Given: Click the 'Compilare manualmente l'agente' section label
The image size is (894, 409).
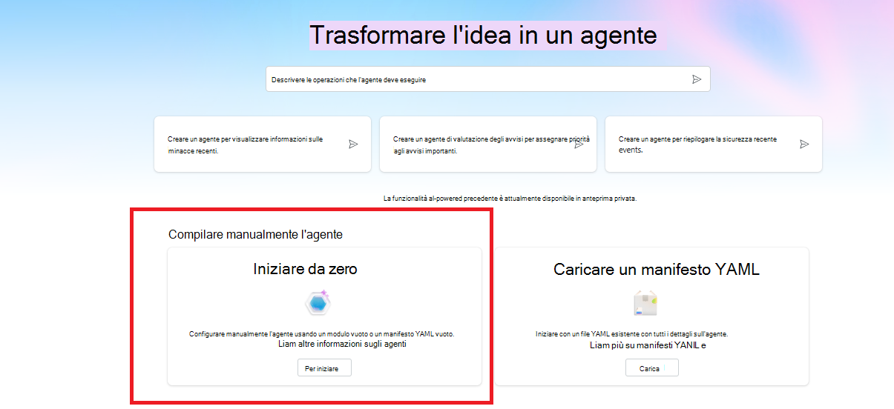Looking at the screenshot, I should [x=255, y=234].
